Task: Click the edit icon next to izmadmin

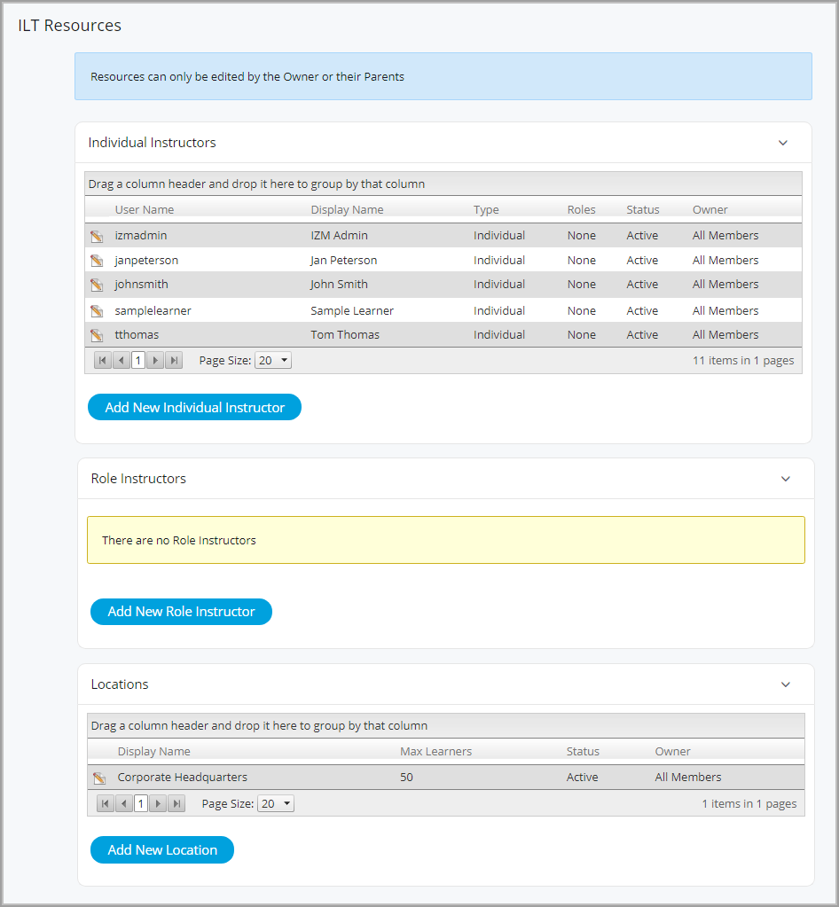Action: click(98, 235)
